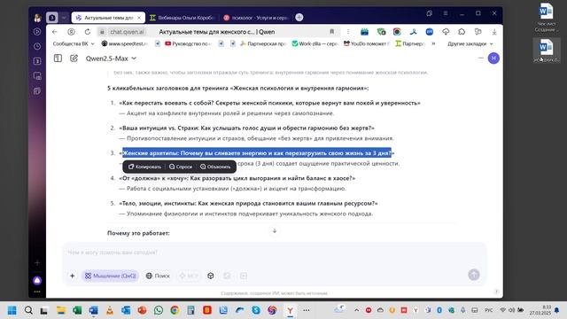Screen dimensions: 567x319
Task: Switch to the психолог - Услуги tab
Action: click(256, 18)
